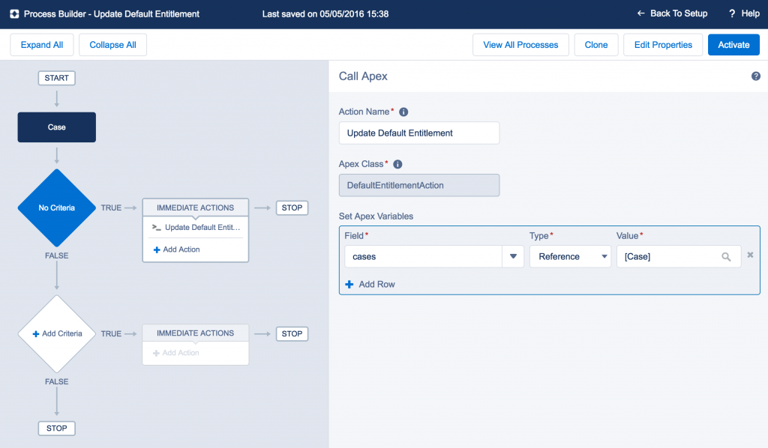Click TRUE label beside No Criteria
This screenshot has width=768, height=448.
click(x=111, y=208)
